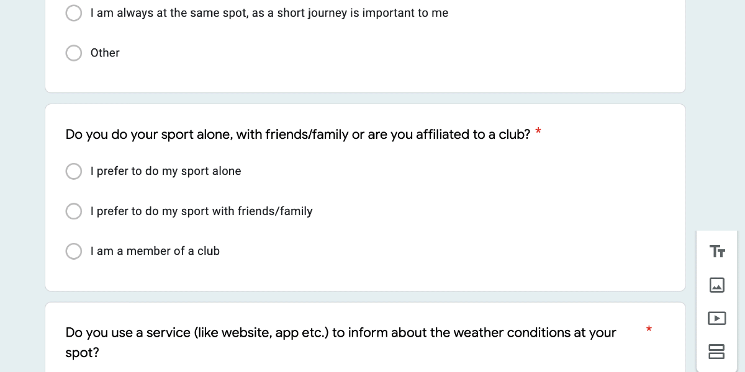Click the grey page background left of the cards

[22, 186]
